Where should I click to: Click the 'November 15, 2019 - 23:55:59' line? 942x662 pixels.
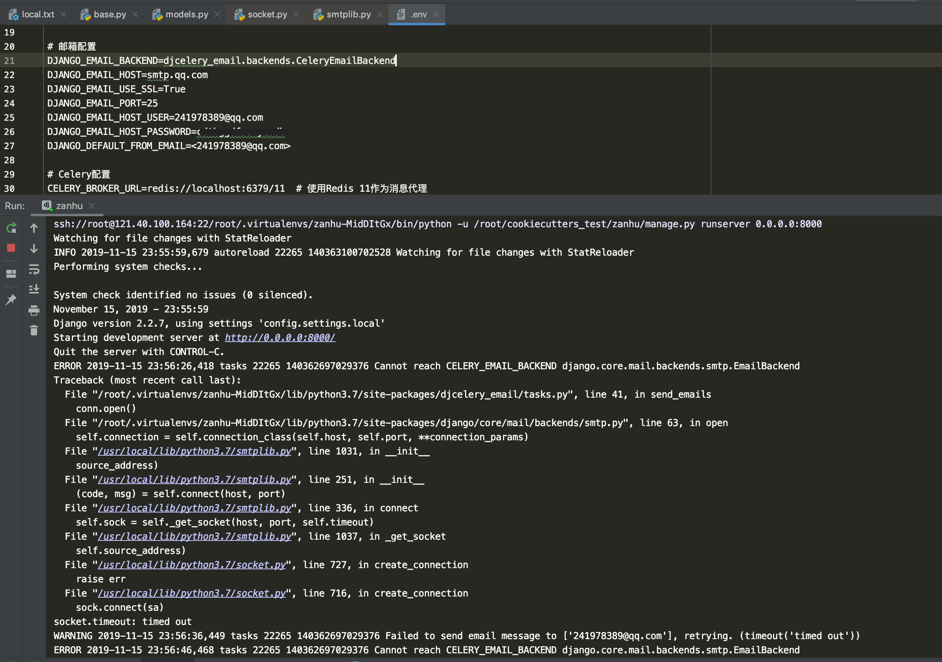point(131,309)
